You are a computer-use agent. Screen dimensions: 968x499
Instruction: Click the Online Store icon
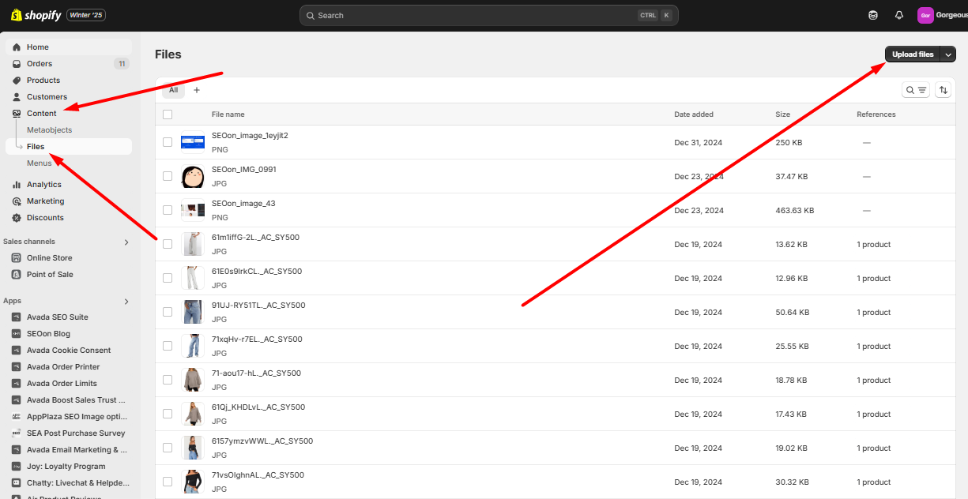(x=17, y=258)
